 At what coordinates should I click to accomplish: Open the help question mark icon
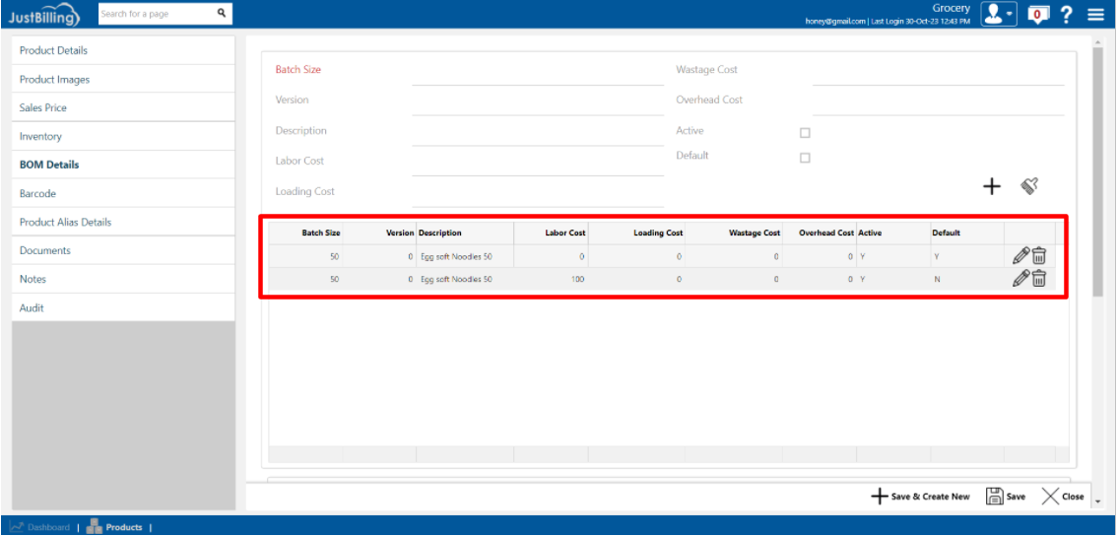coord(1067,14)
